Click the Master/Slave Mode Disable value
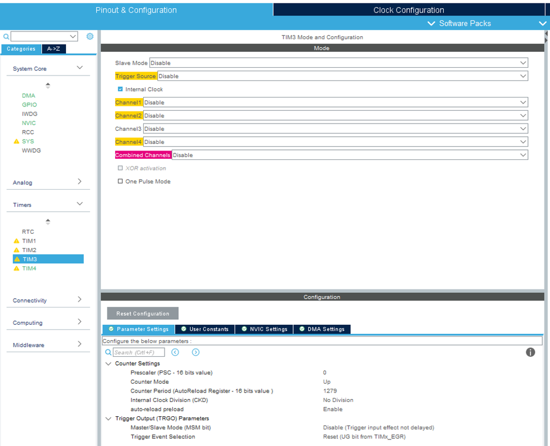Viewport: 550px width, 446px height. click(x=378, y=427)
